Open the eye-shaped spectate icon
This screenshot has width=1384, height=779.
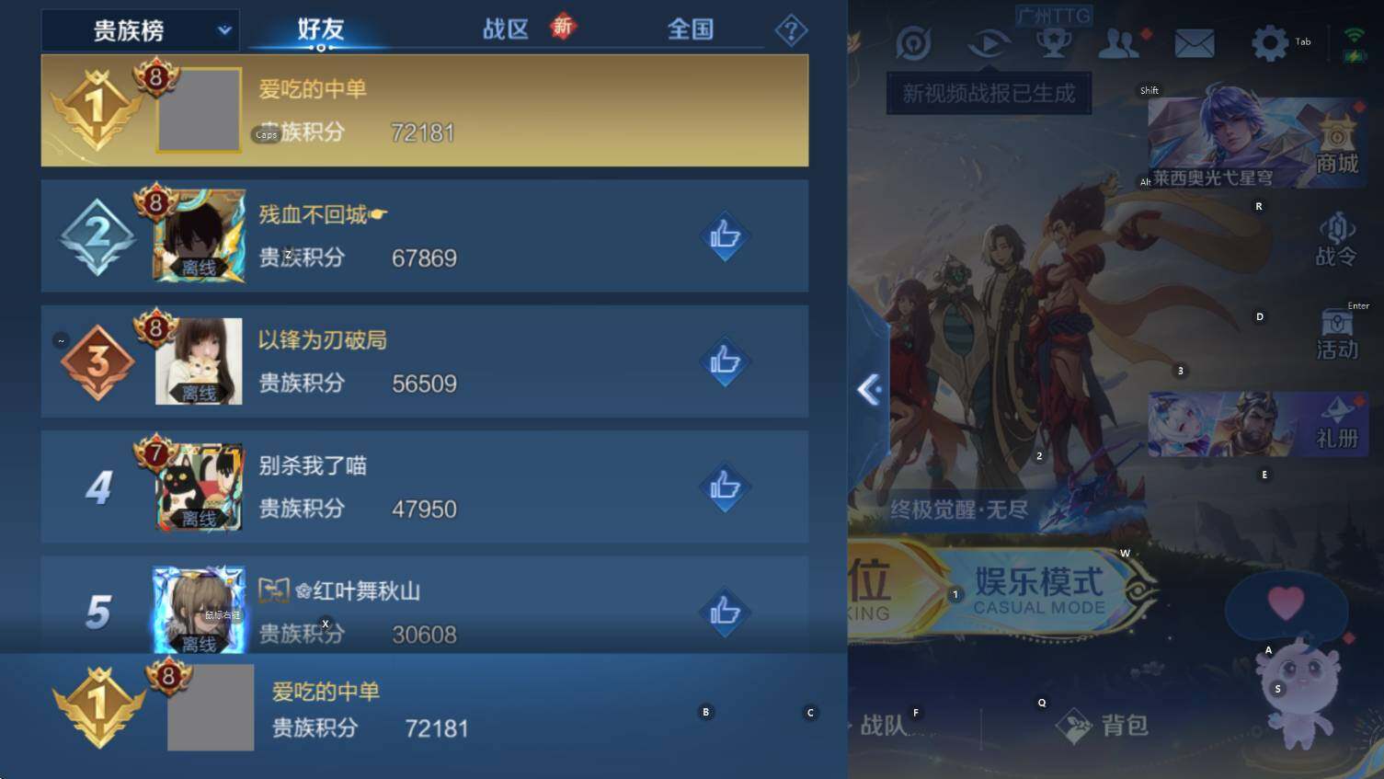click(x=989, y=43)
